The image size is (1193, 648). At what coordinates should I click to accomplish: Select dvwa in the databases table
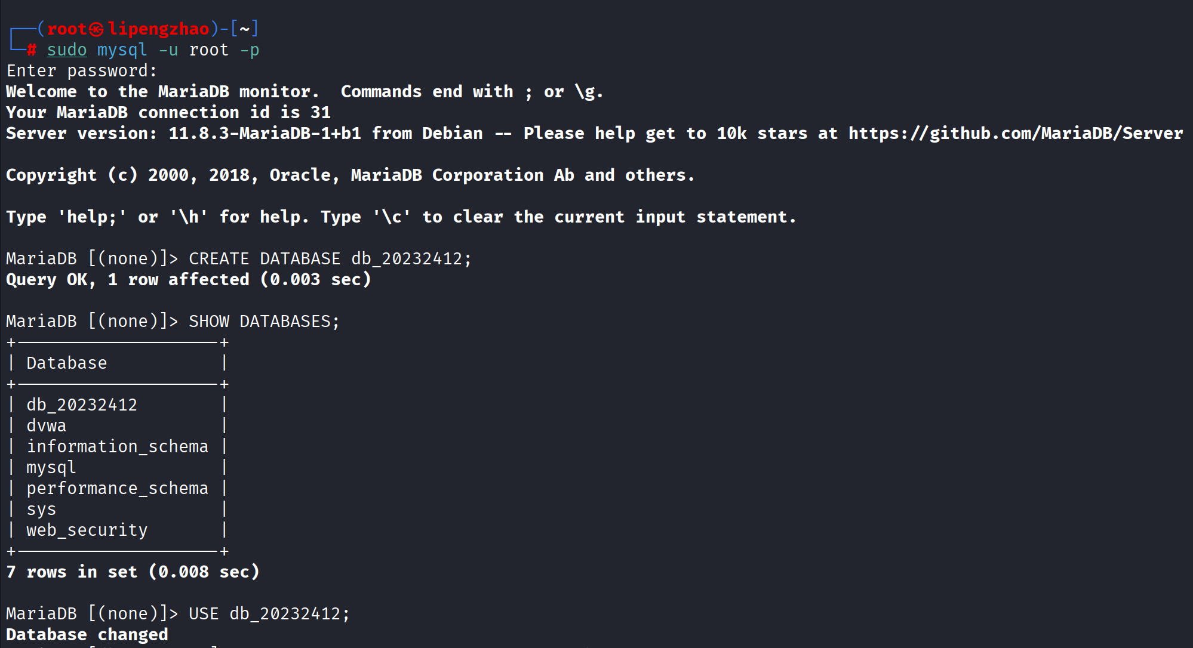tap(47, 425)
